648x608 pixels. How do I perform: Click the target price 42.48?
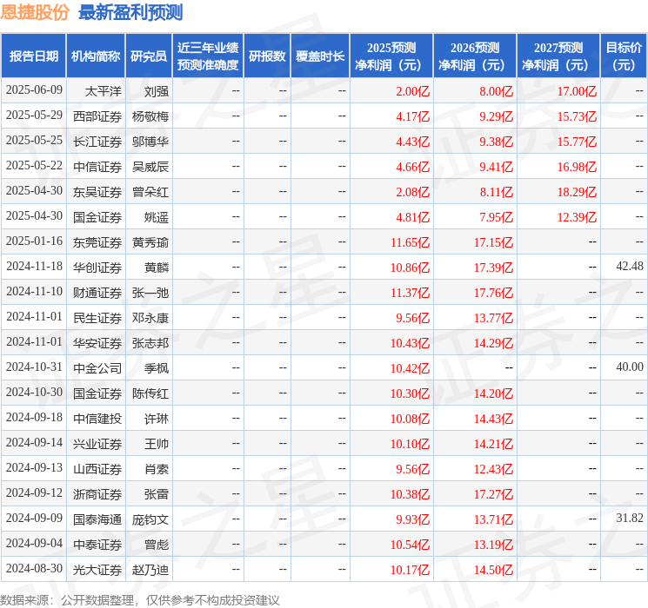point(630,267)
